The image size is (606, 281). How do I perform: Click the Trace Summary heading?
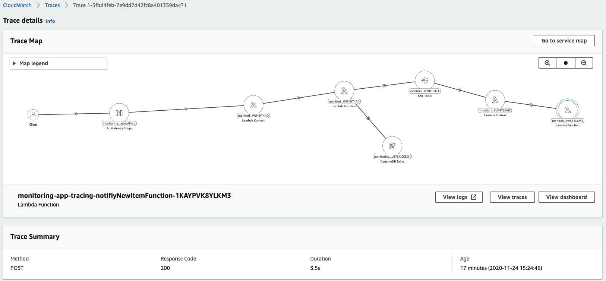(x=35, y=237)
